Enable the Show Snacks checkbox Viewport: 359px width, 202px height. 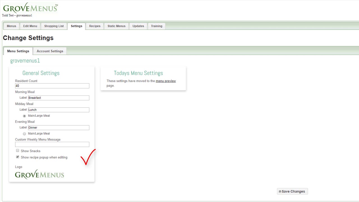point(18,151)
